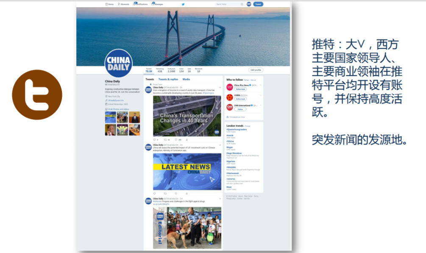Viewport: 426px width, 253px height.
Task: Click the Edit profile button
Action: tap(256, 70)
